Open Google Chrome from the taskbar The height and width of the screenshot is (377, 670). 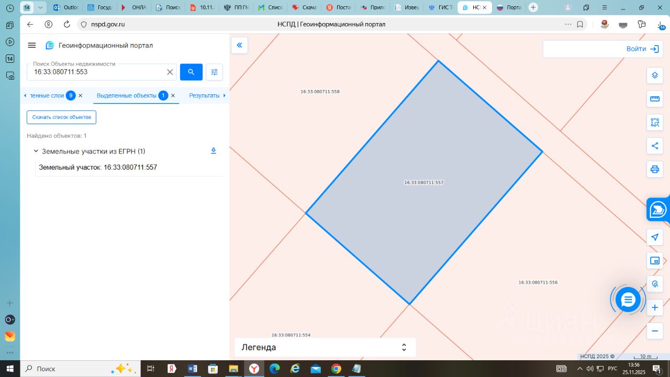[x=336, y=369]
